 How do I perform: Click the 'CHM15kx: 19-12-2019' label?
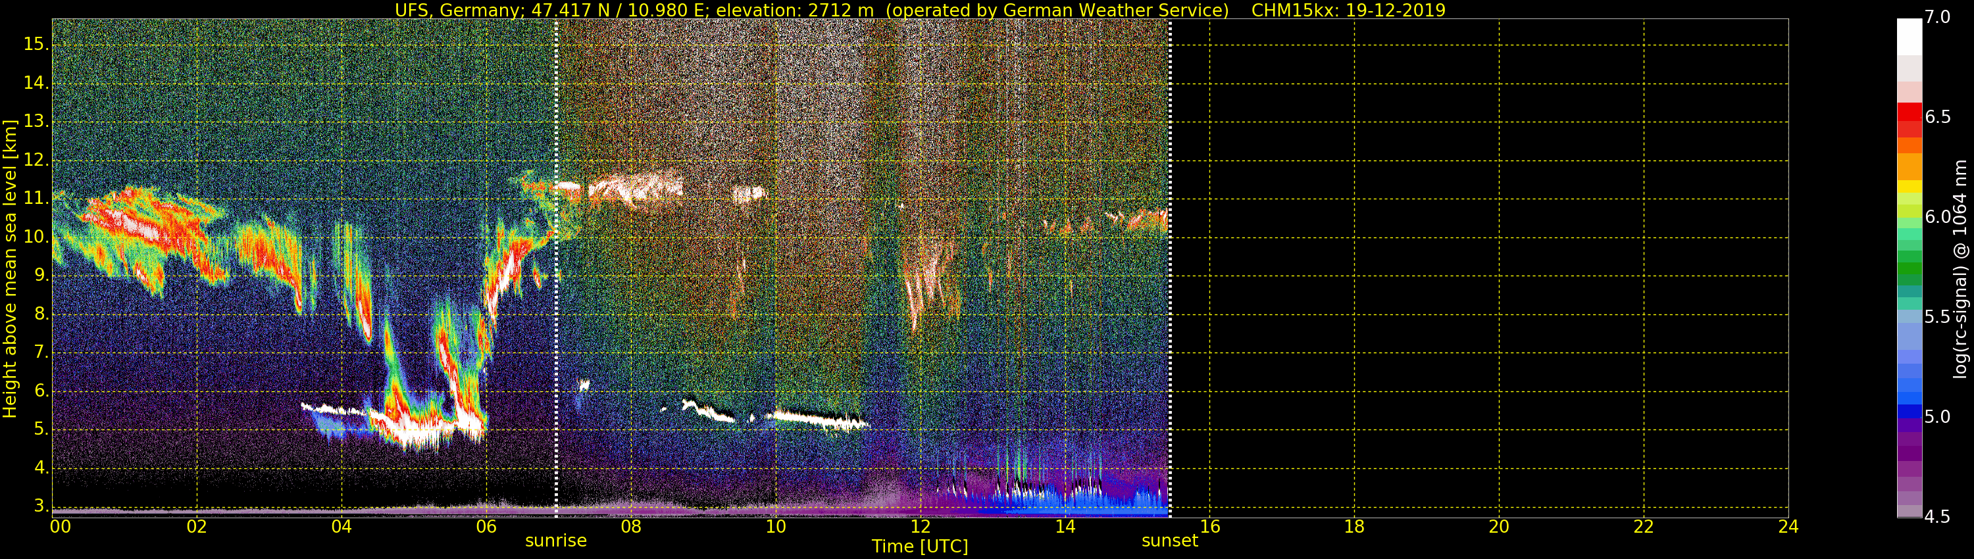[1348, 11]
